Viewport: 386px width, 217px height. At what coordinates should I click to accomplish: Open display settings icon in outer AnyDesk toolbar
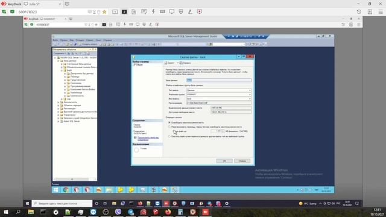(171, 11)
